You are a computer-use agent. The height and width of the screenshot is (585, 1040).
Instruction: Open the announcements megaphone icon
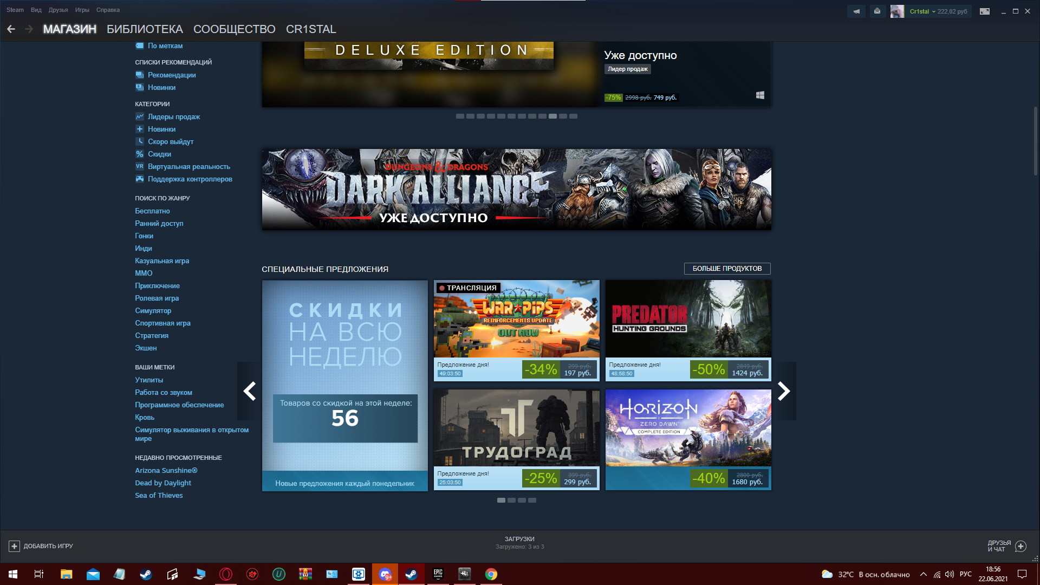856,11
